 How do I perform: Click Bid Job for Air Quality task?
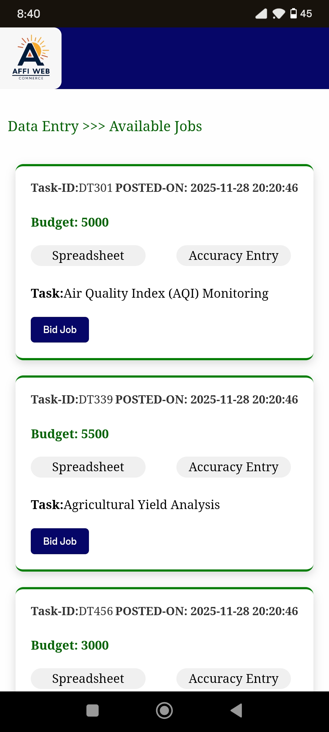click(x=60, y=330)
